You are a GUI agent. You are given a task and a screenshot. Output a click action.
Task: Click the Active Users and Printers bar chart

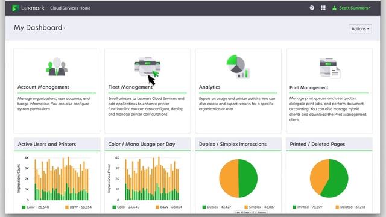click(62, 178)
